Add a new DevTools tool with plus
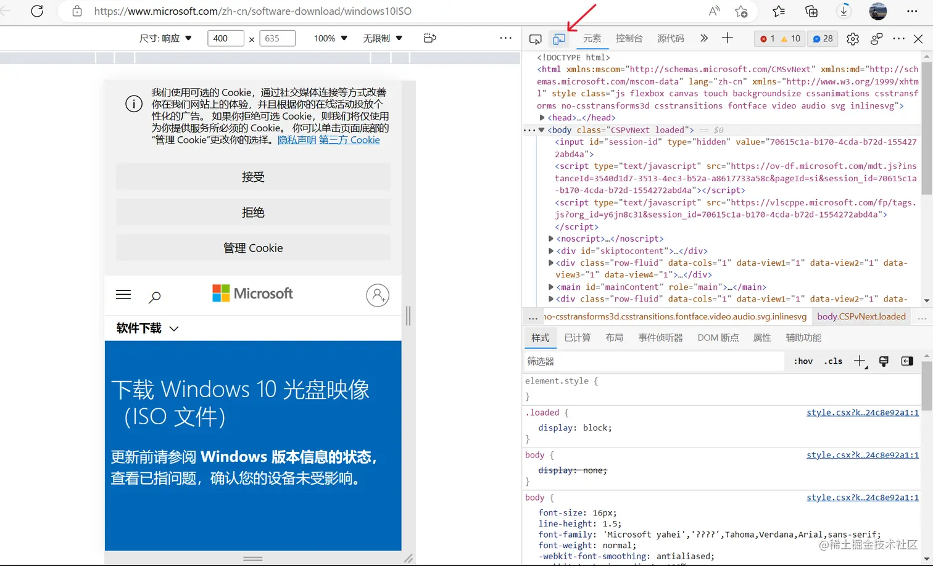Viewport: 933px width, 566px height. click(728, 38)
